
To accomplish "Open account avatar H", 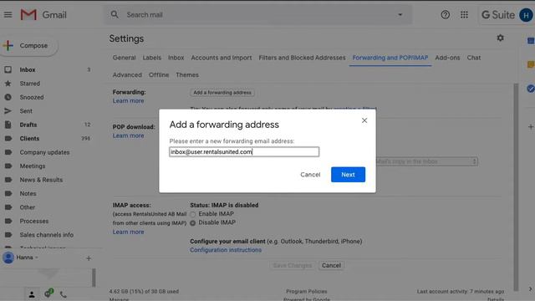I will [x=526, y=15].
